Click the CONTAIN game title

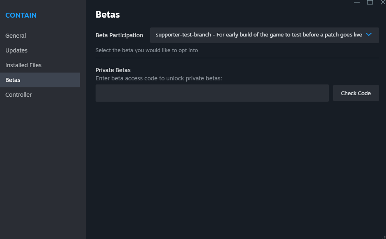click(21, 15)
